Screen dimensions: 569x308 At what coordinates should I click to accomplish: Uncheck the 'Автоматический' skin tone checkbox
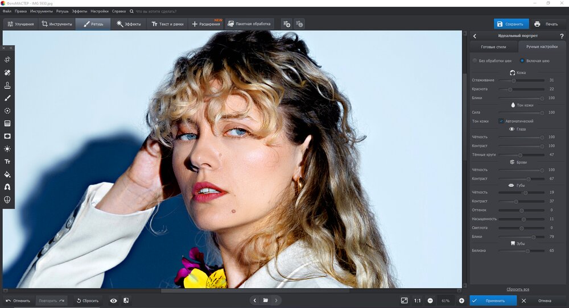click(501, 121)
